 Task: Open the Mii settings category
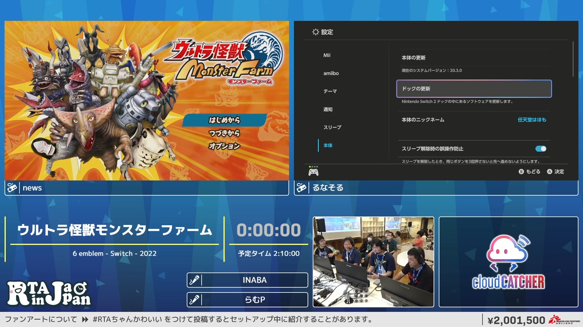pos(327,55)
